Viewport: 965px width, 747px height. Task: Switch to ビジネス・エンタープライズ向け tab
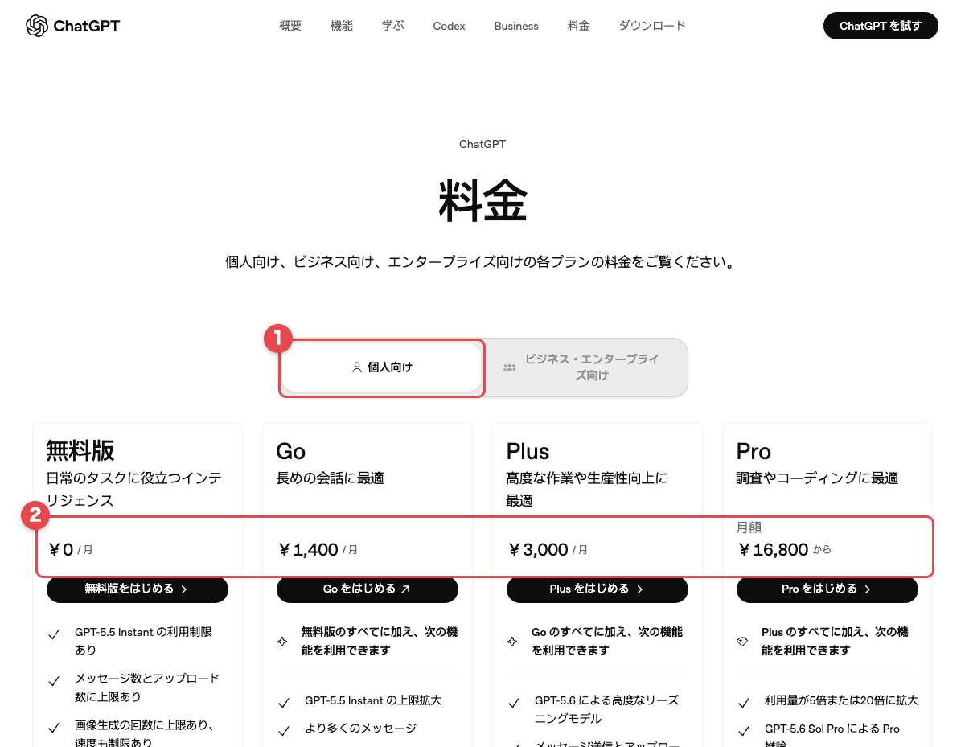point(585,367)
